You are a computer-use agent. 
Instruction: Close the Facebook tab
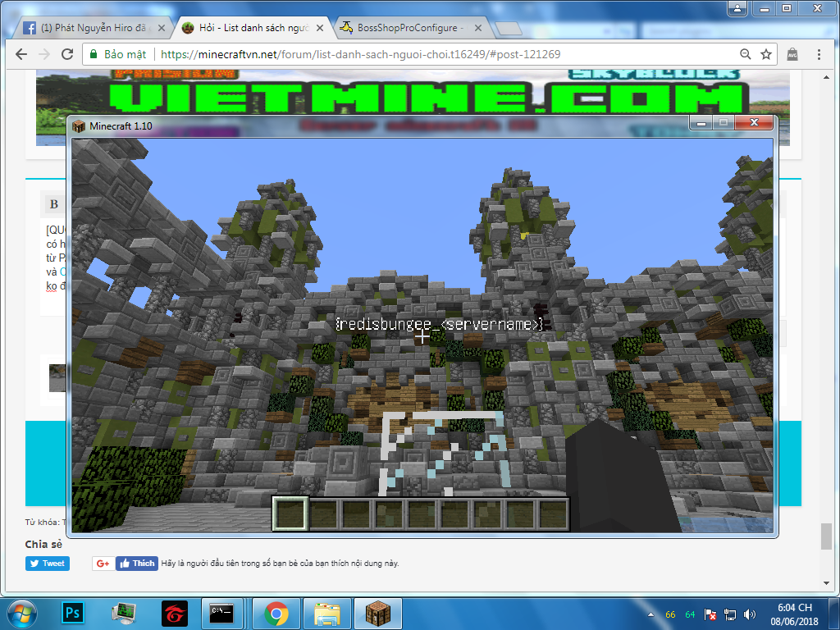click(x=162, y=28)
